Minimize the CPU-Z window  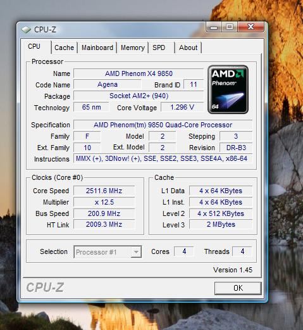[214, 27]
